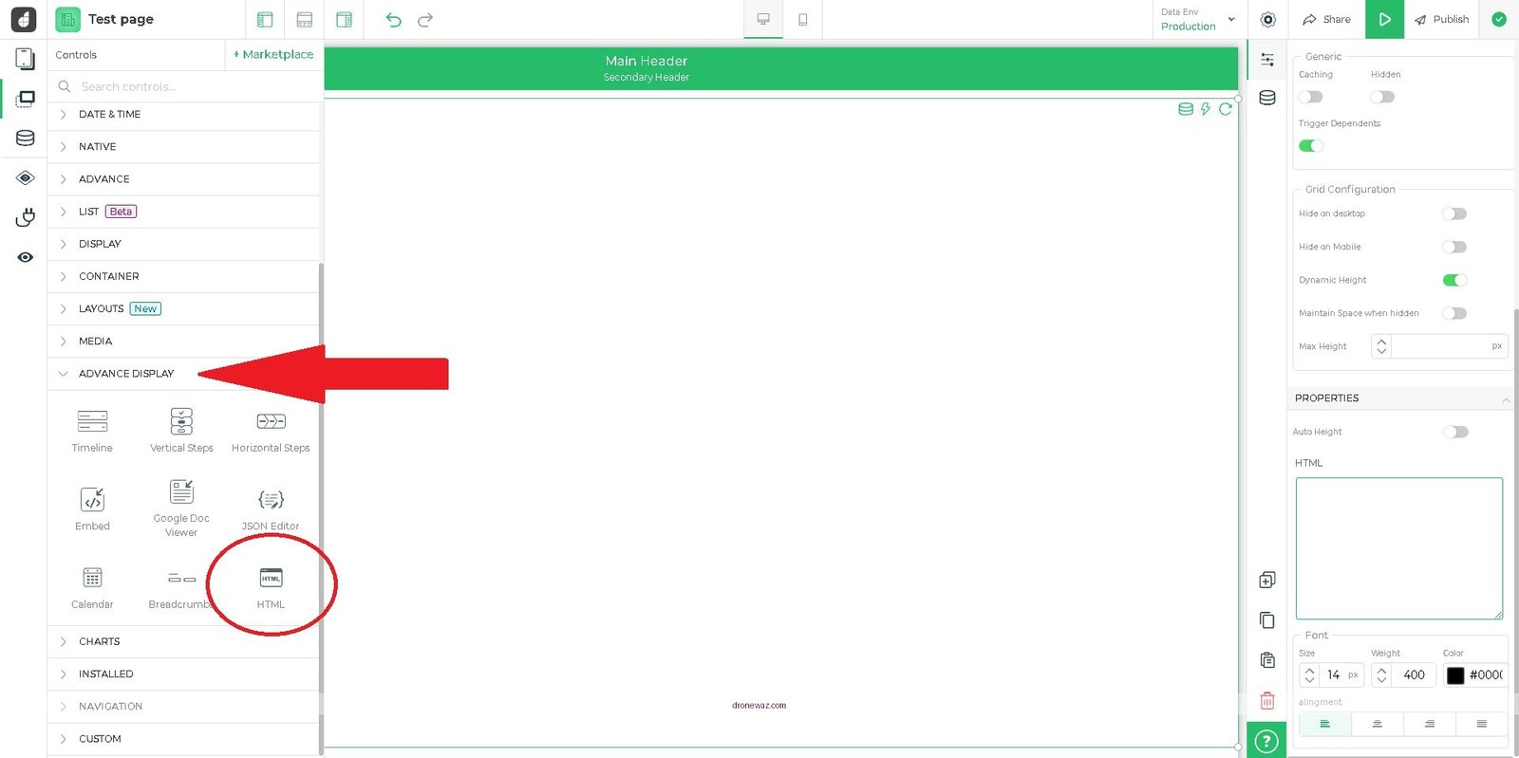Open the black font color swatch
The image size is (1519, 758).
point(1455,675)
